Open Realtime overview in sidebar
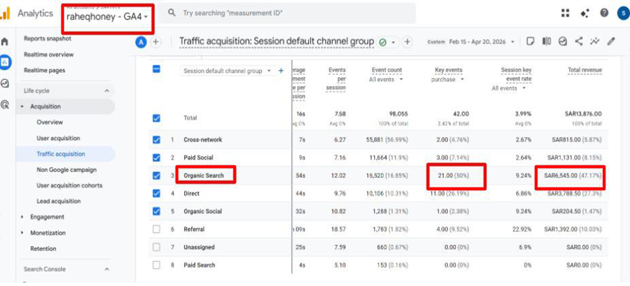Viewport: 630px width, 286px height. [x=48, y=55]
